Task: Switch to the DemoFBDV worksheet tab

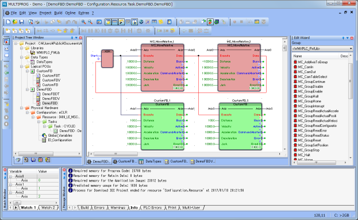Action: [x=202, y=161]
